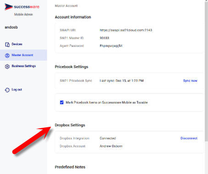The width and height of the screenshot is (208, 174).
Task: Click the Last sync Dec 15 text
Action: pos(121,81)
